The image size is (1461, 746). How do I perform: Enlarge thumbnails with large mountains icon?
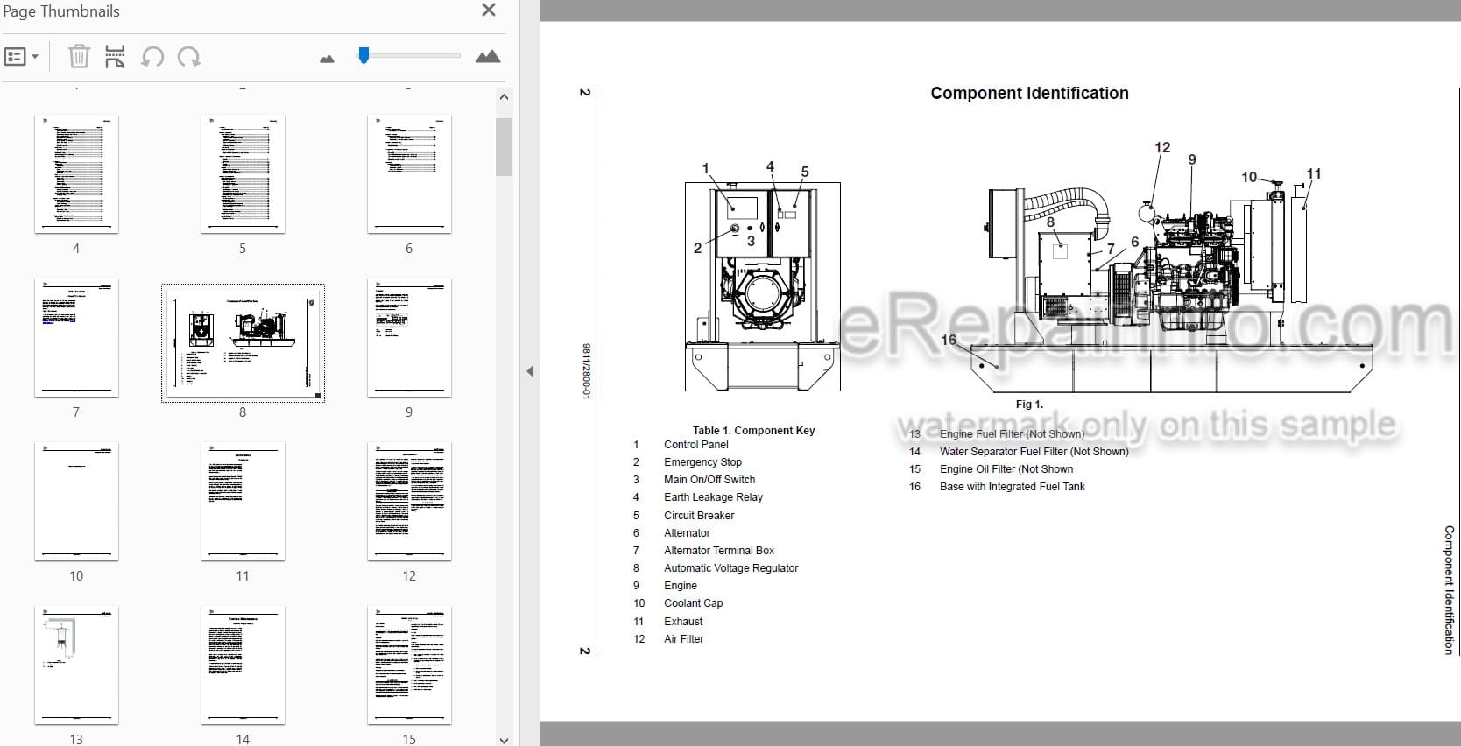coord(488,57)
